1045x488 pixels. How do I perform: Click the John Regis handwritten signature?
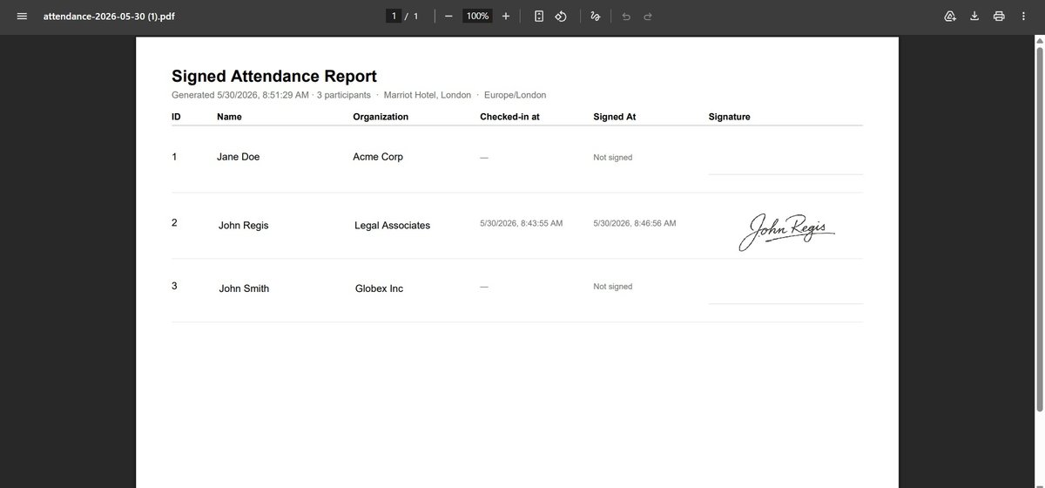(x=787, y=231)
